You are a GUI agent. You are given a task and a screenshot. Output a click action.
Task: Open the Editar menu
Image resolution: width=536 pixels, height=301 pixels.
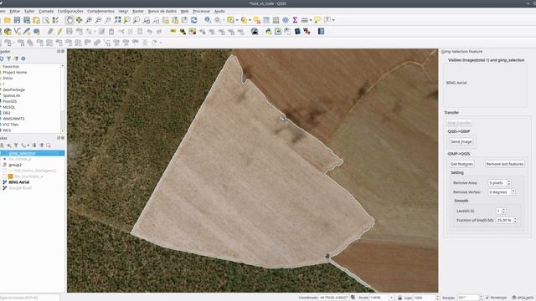point(15,11)
